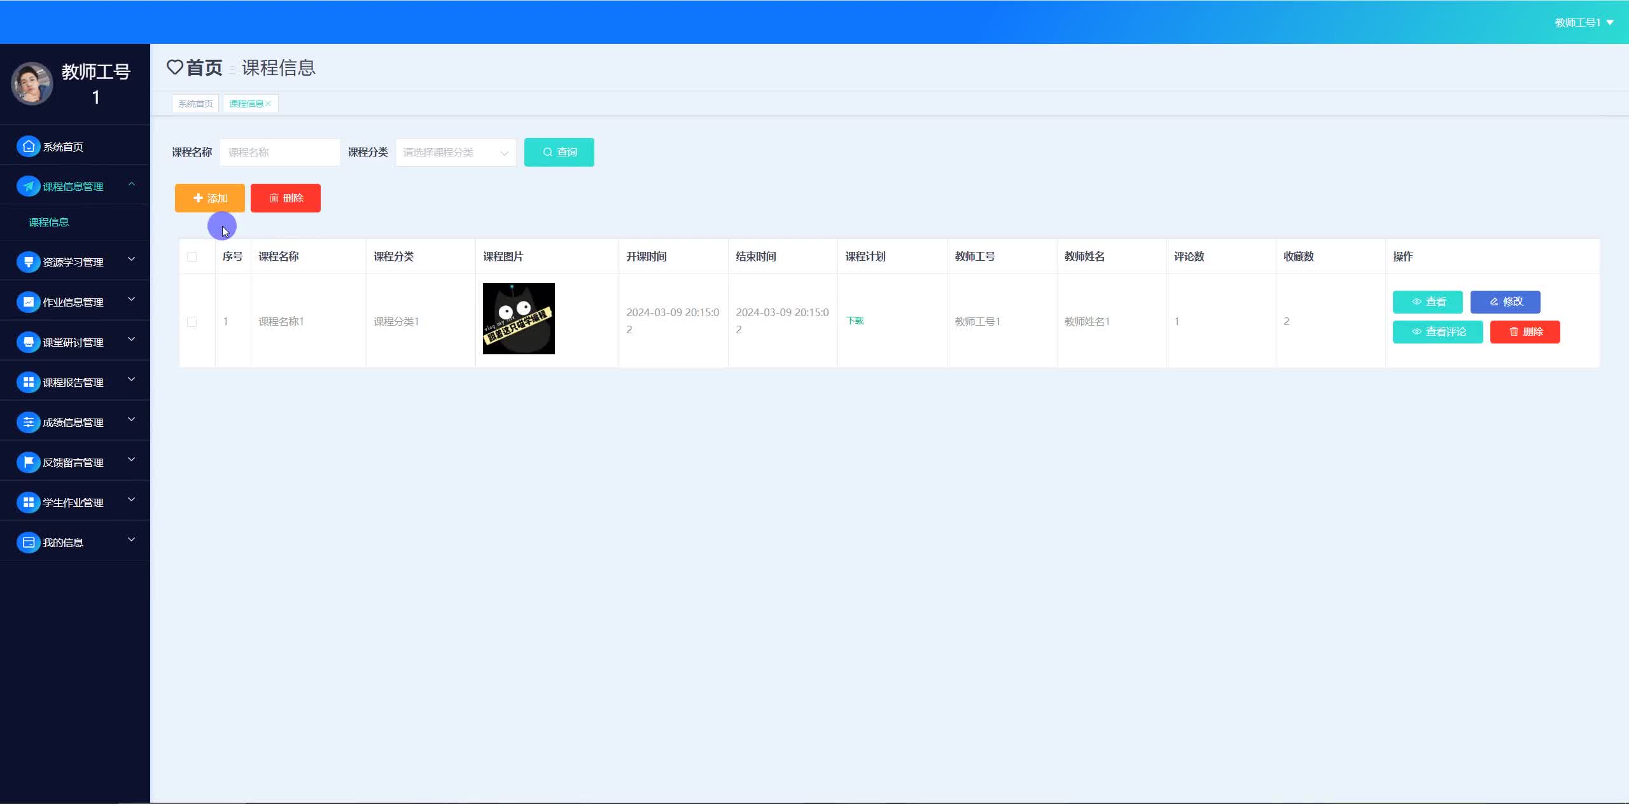Click the chart icon for 作业信息管理
The image size is (1629, 804).
pyautogui.click(x=28, y=302)
